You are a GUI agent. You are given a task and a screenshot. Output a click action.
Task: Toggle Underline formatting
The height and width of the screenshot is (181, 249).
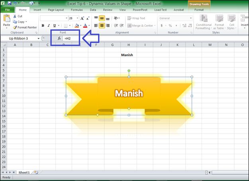click(55, 26)
